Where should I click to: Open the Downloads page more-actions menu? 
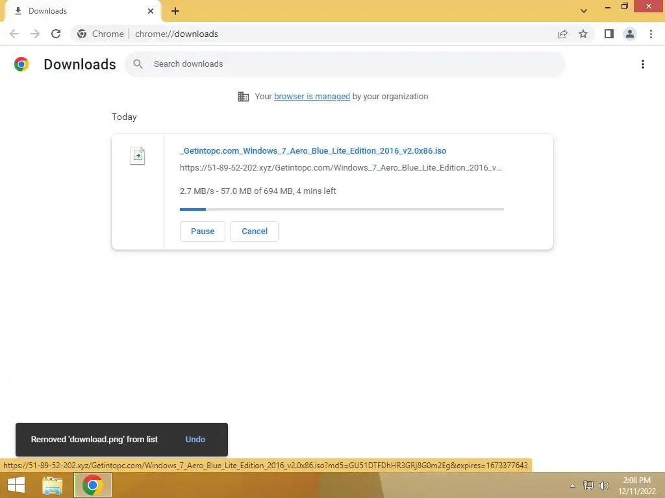click(x=643, y=64)
